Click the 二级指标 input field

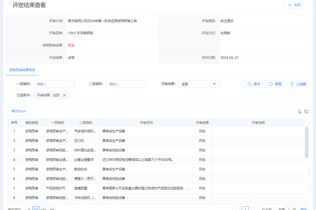click(x=126, y=84)
